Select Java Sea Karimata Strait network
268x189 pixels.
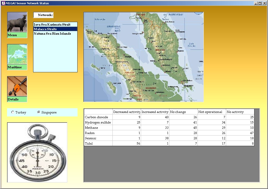click(x=52, y=25)
